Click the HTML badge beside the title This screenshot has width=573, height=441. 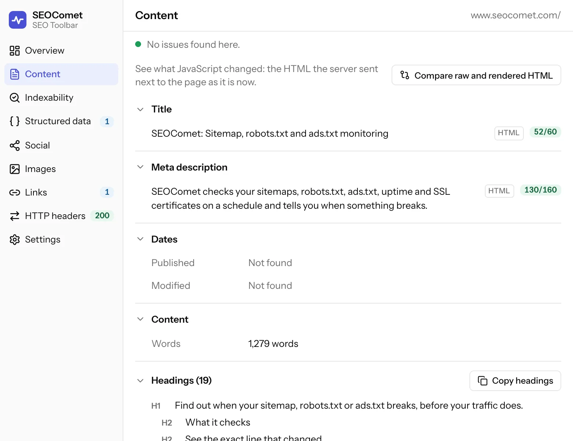pos(509,133)
